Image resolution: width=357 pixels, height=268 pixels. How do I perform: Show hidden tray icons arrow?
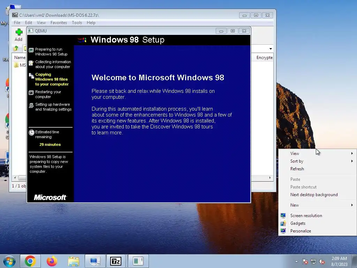[x=296, y=261]
